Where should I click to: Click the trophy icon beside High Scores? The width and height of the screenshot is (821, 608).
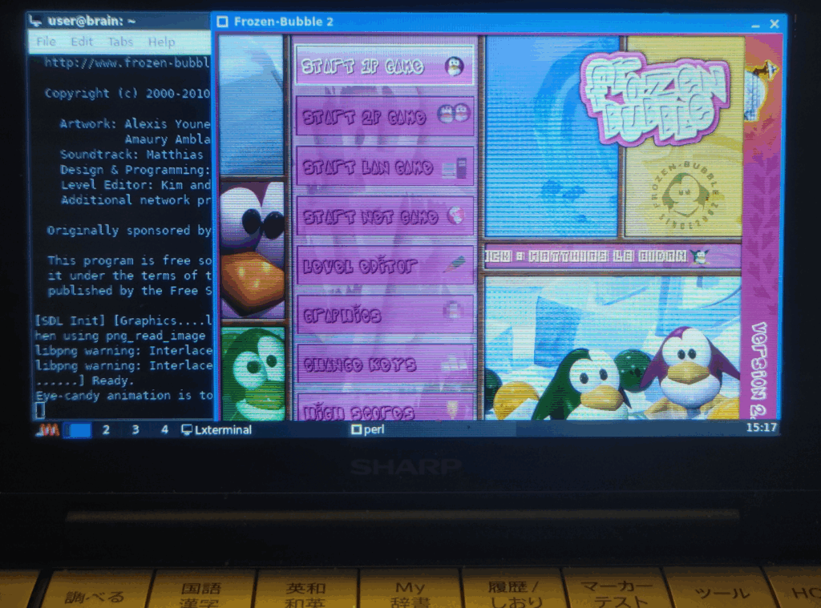click(x=453, y=409)
